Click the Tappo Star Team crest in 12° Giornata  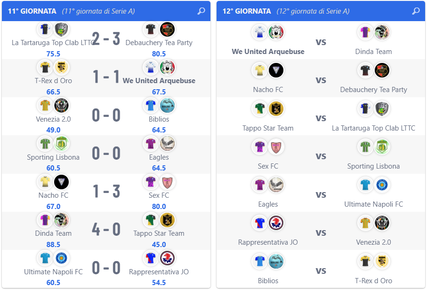[276, 108]
